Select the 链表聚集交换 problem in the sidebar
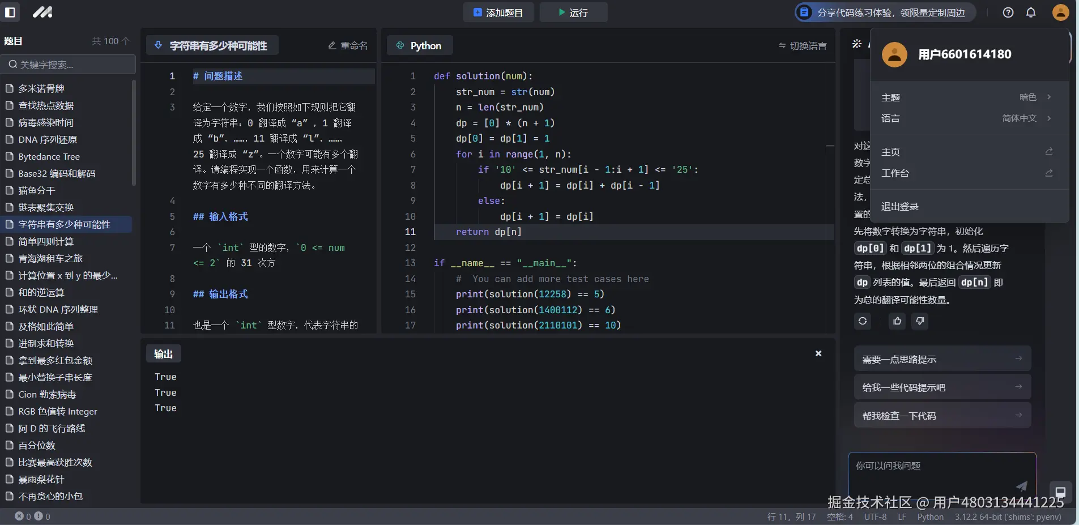The width and height of the screenshot is (1079, 525). 46,207
